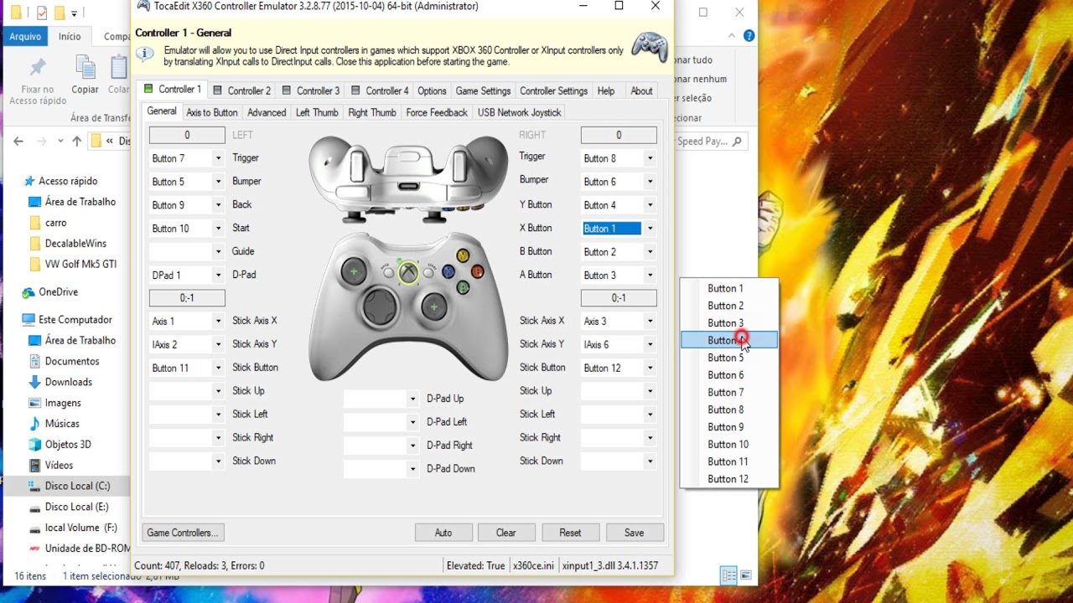The width and height of the screenshot is (1073, 603).
Task: Open the left Stick Button dropdown
Action: [x=218, y=368]
